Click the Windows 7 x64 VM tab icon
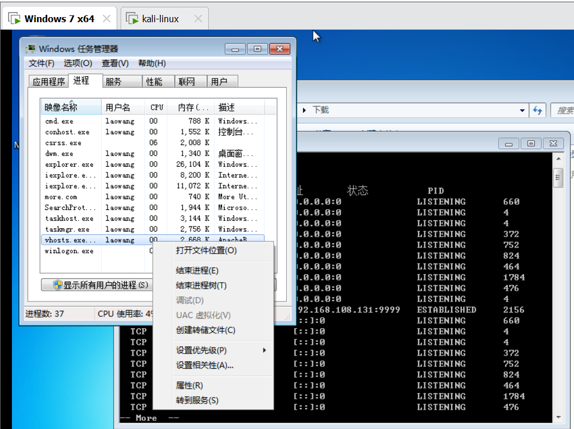 pyautogui.click(x=15, y=18)
